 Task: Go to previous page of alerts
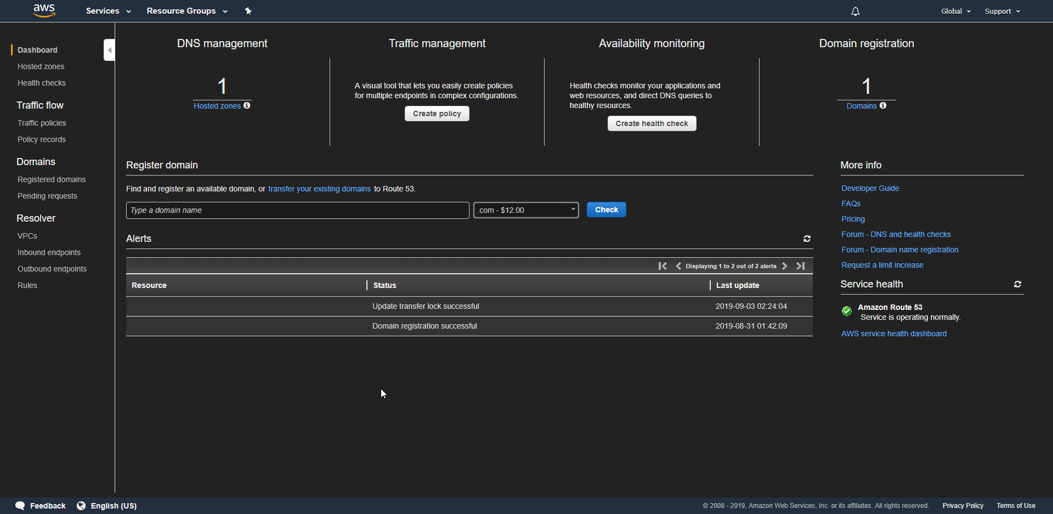[678, 266]
